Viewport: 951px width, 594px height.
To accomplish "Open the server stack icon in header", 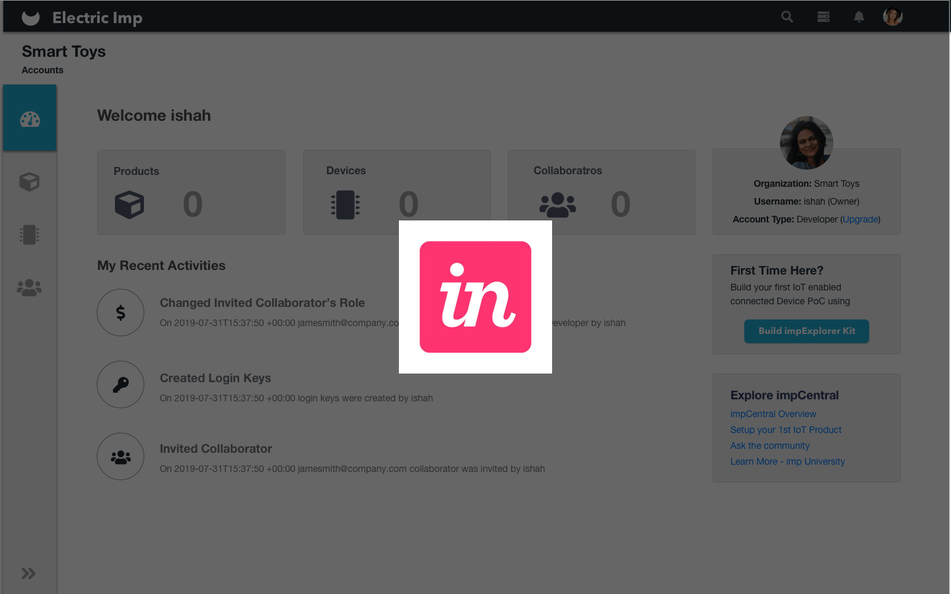I will click(x=824, y=17).
